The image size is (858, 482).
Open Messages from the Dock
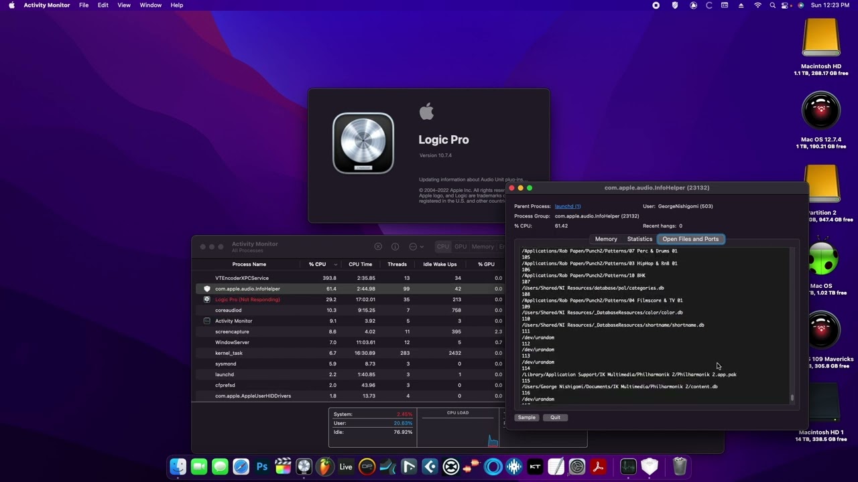coord(220,467)
